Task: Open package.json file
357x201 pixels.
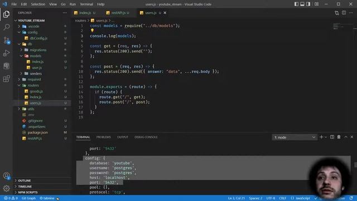Action: [38, 132]
